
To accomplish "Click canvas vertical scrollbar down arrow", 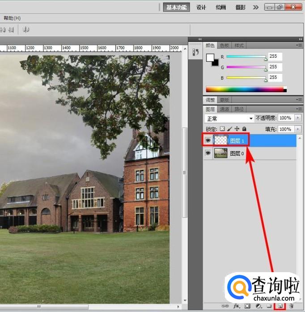I will click(185, 300).
